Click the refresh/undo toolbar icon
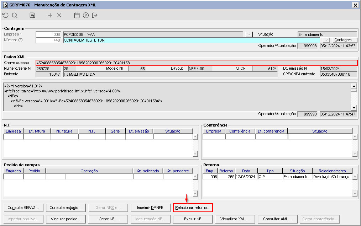This screenshot has width=361, height=226. (x=6, y=15)
